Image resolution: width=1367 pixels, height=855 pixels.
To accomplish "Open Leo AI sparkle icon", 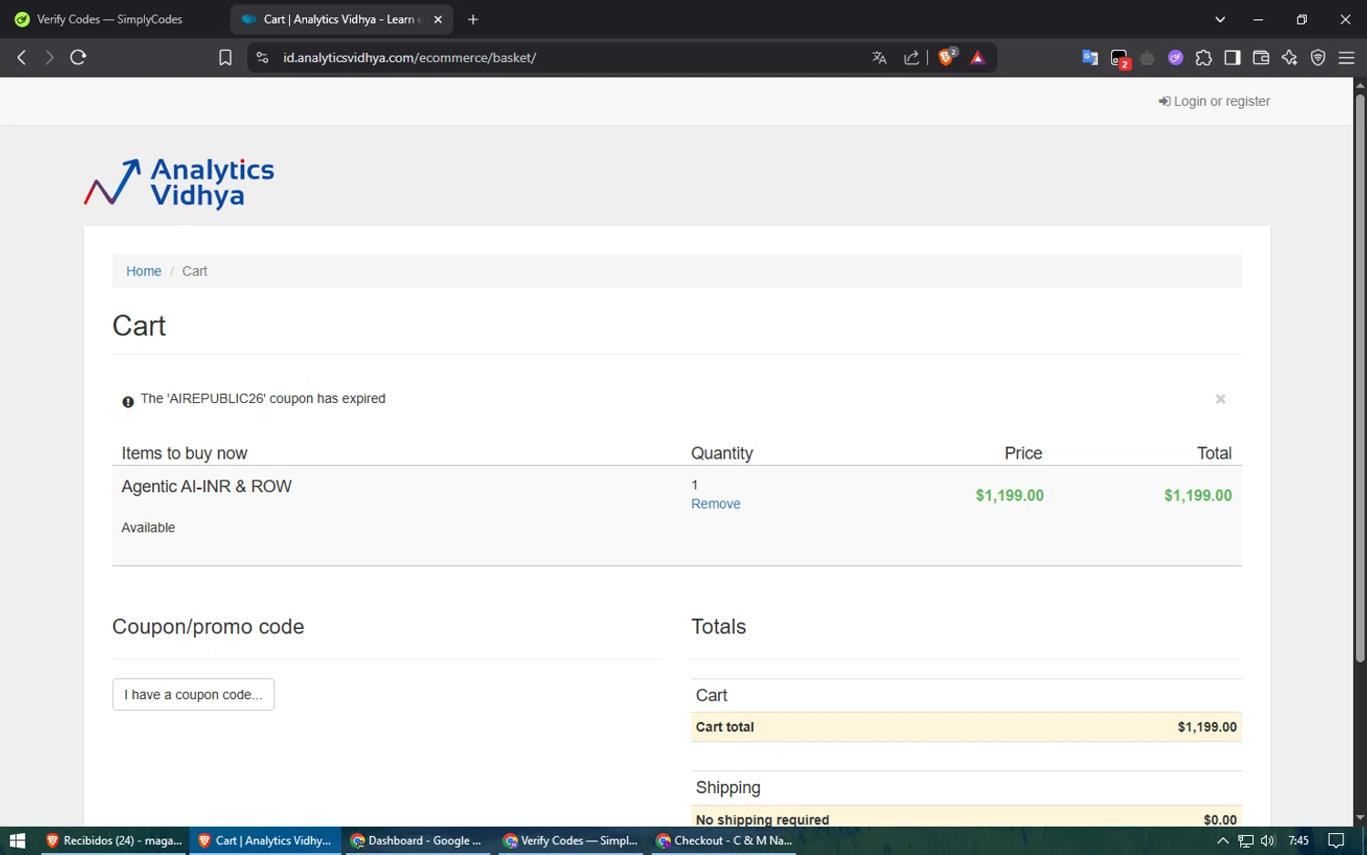I will click(1290, 57).
